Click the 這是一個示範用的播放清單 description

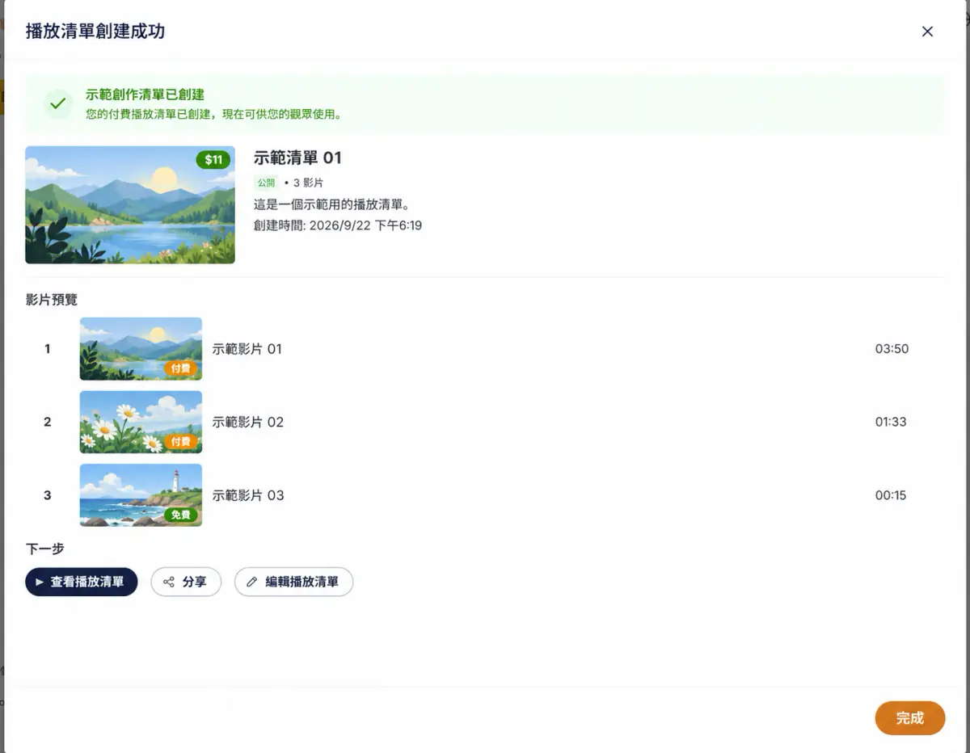click(x=332, y=204)
